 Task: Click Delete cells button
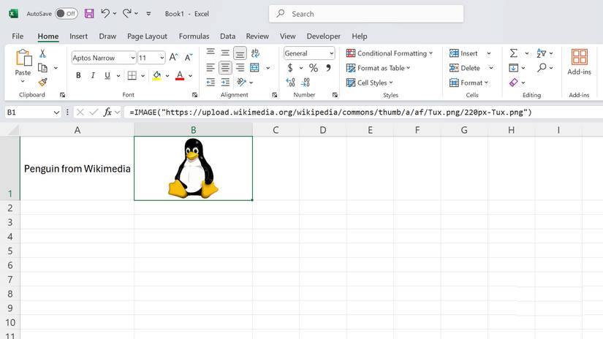coord(465,68)
